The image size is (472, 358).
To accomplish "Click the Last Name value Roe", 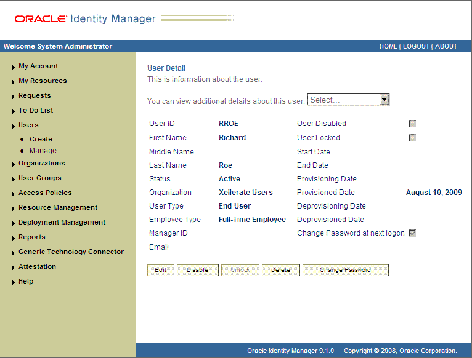I will click(226, 165).
